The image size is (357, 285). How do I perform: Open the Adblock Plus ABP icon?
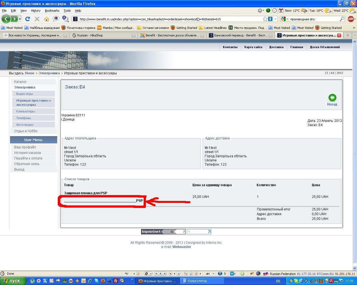click(351, 19)
